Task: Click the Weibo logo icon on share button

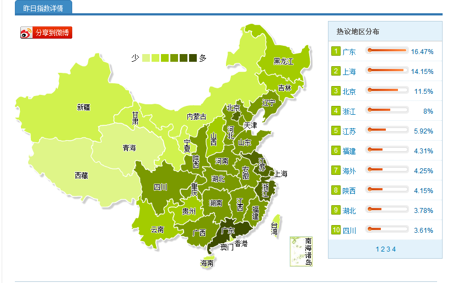Action: [27, 33]
